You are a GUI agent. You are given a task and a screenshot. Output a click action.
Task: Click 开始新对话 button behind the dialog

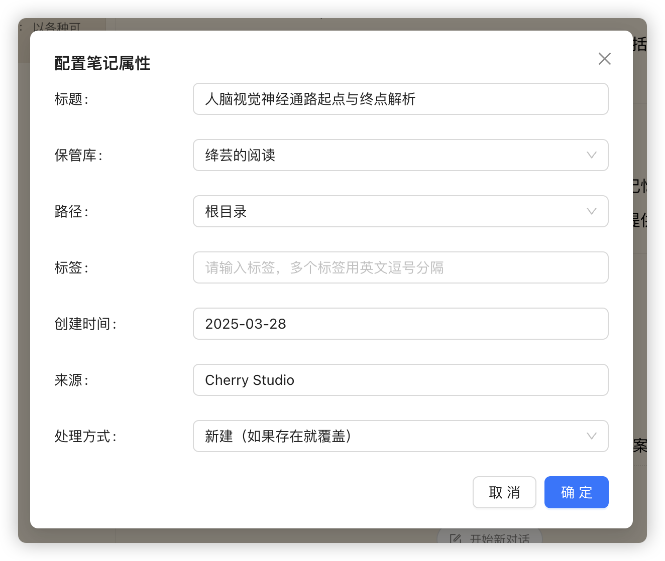(499, 537)
